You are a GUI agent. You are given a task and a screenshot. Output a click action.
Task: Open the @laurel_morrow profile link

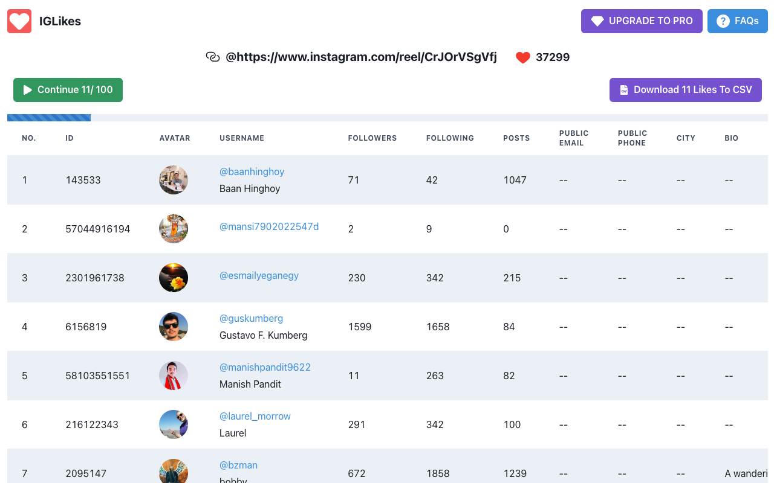(x=255, y=416)
